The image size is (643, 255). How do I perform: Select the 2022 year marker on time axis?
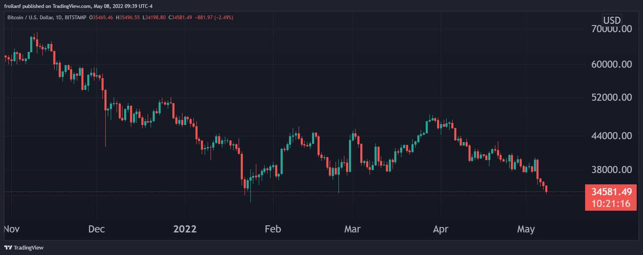coord(185,229)
